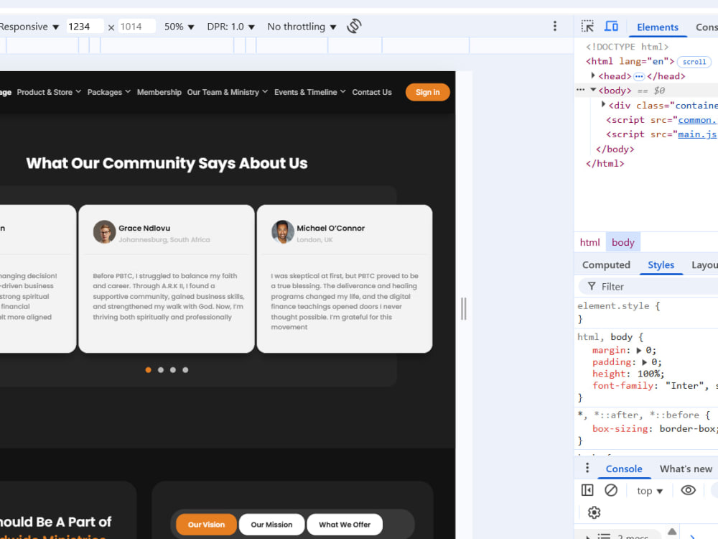Screen dimensions: 718x539
Task: Expand the div container node
Action: coord(604,105)
